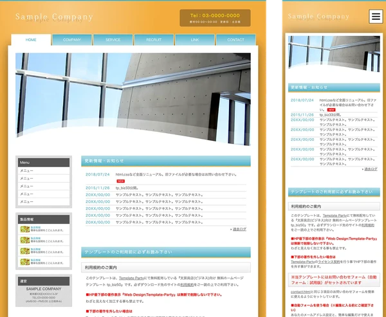The height and width of the screenshot is (317, 386).
Task: Click the red ※当テンプレートには notice in mobile preview
Action: [x=334, y=280]
